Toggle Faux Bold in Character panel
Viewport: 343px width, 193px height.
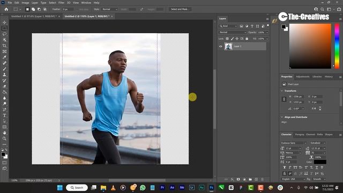point(285,167)
